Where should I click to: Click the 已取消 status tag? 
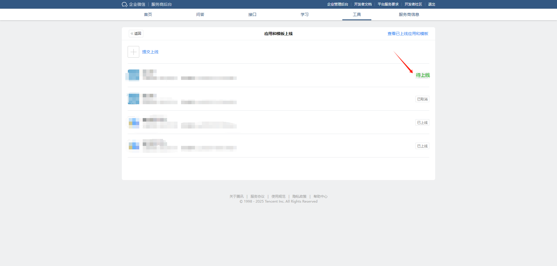coord(422,99)
